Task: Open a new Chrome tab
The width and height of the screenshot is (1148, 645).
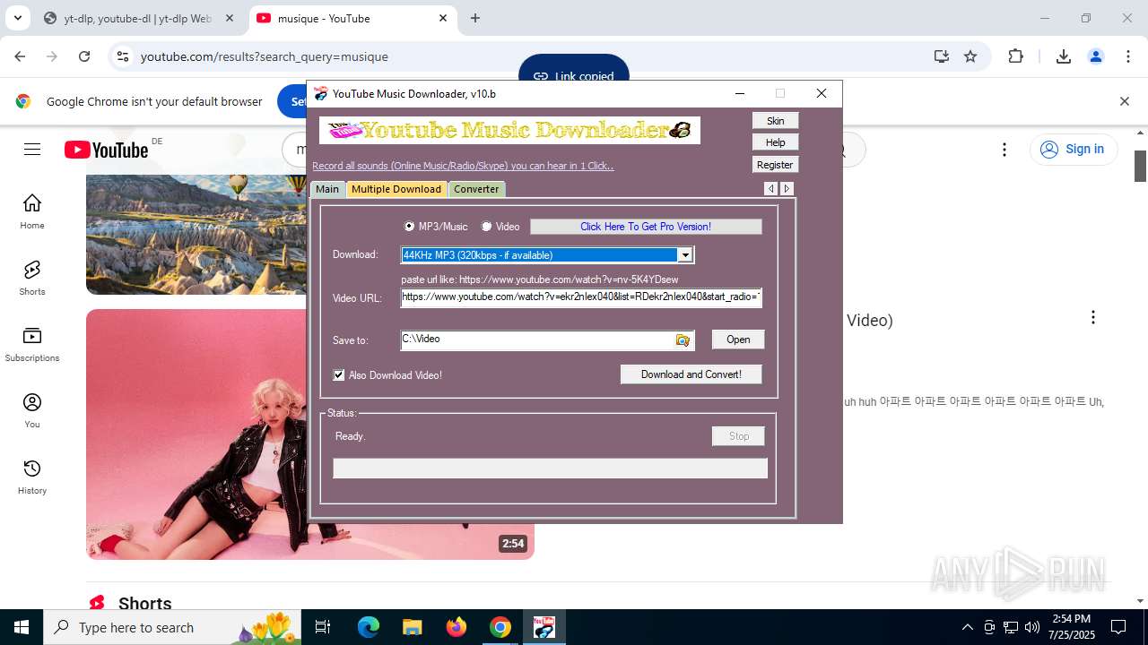Action: [475, 18]
